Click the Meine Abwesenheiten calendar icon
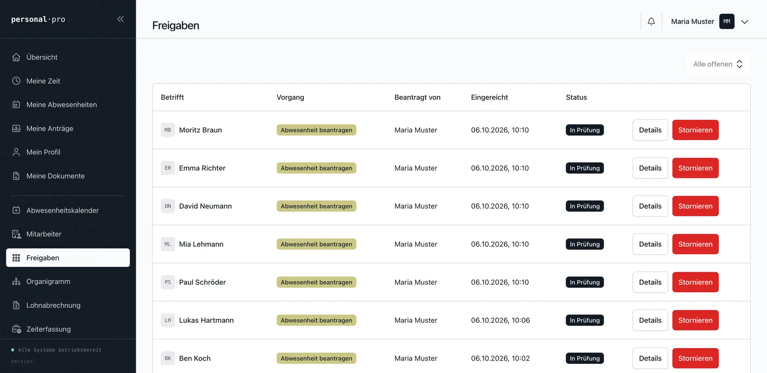Screen dimensions: 767x373 tap(16, 105)
